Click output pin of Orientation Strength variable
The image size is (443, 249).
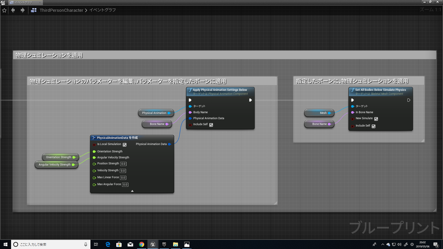pos(74,157)
